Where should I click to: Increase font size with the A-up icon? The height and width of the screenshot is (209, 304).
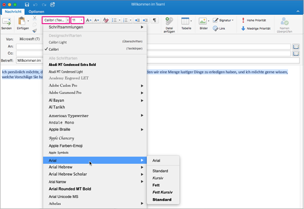(88, 20)
